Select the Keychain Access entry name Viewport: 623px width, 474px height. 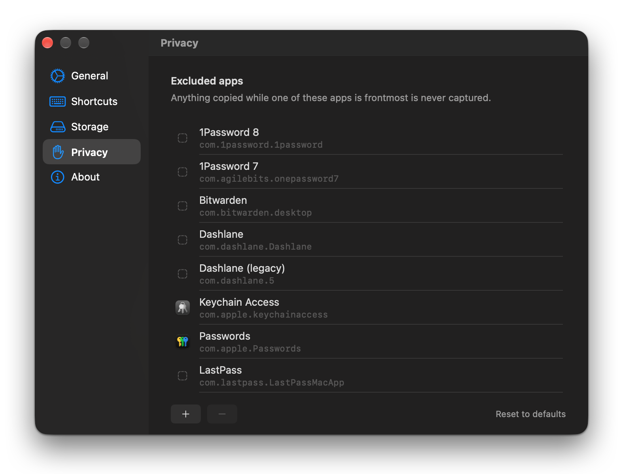tap(239, 302)
